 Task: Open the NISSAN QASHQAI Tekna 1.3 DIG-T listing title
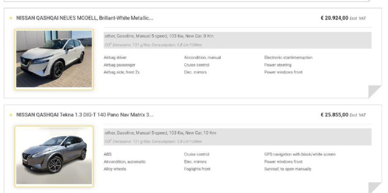(x=84, y=115)
